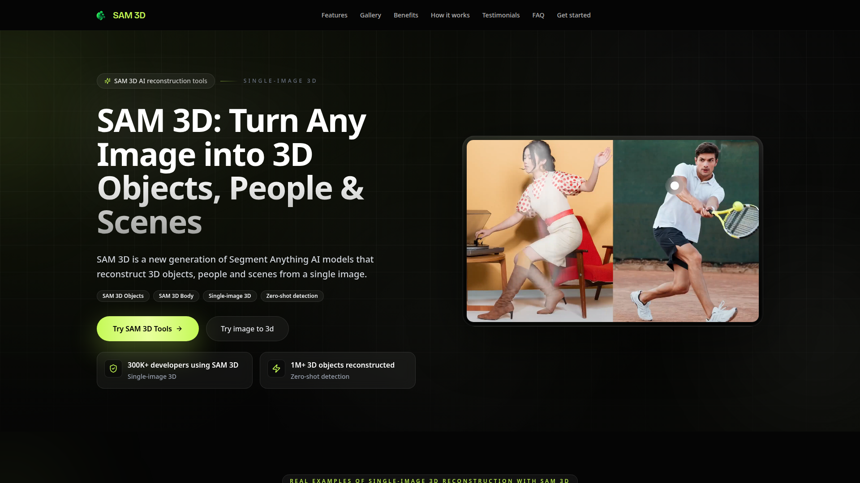Click the lightning bolt icon beside 1M+ objects

click(x=276, y=369)
